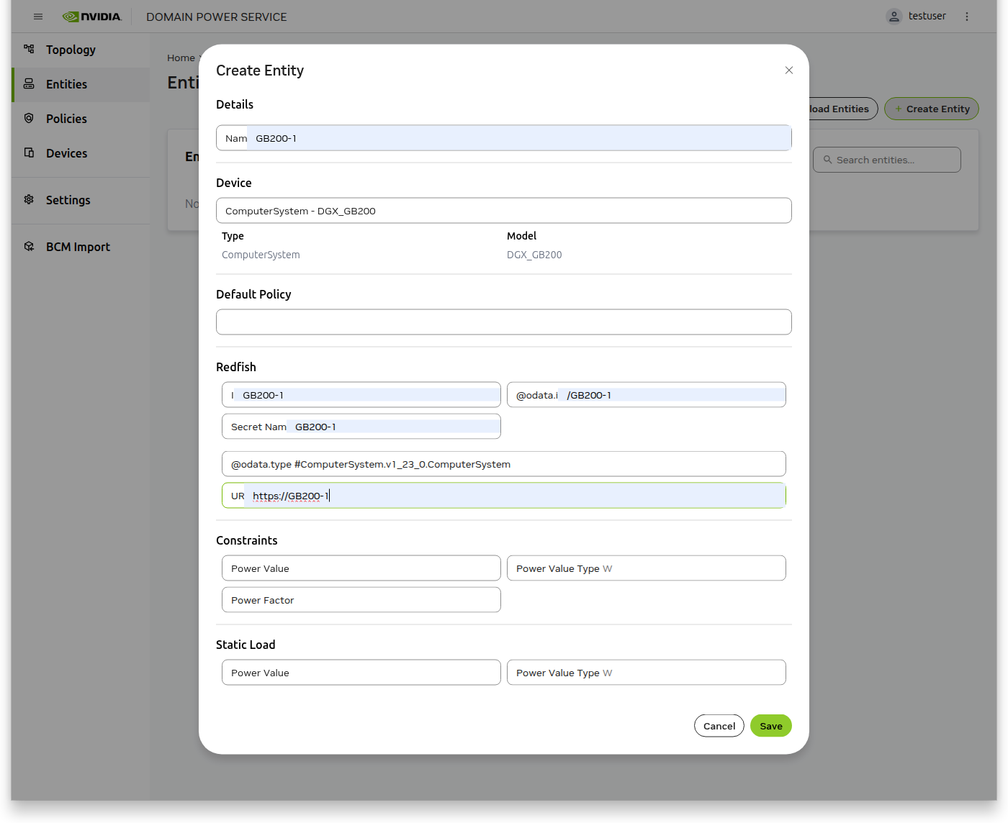Click the NVIDIA logo
This screenshot has width=1008, height=823.
92,16
